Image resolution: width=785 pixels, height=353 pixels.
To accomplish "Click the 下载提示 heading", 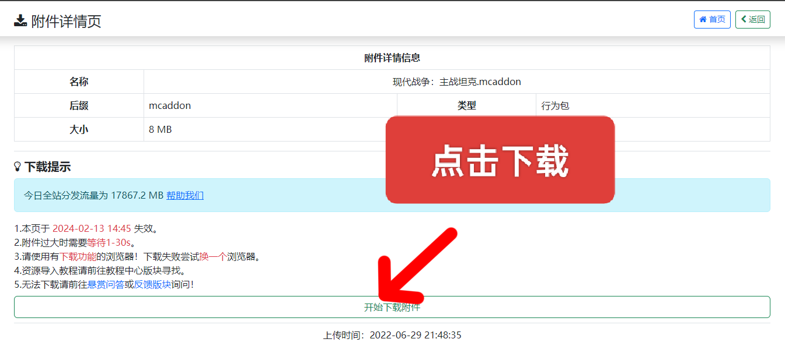I will tap(47, 167).
